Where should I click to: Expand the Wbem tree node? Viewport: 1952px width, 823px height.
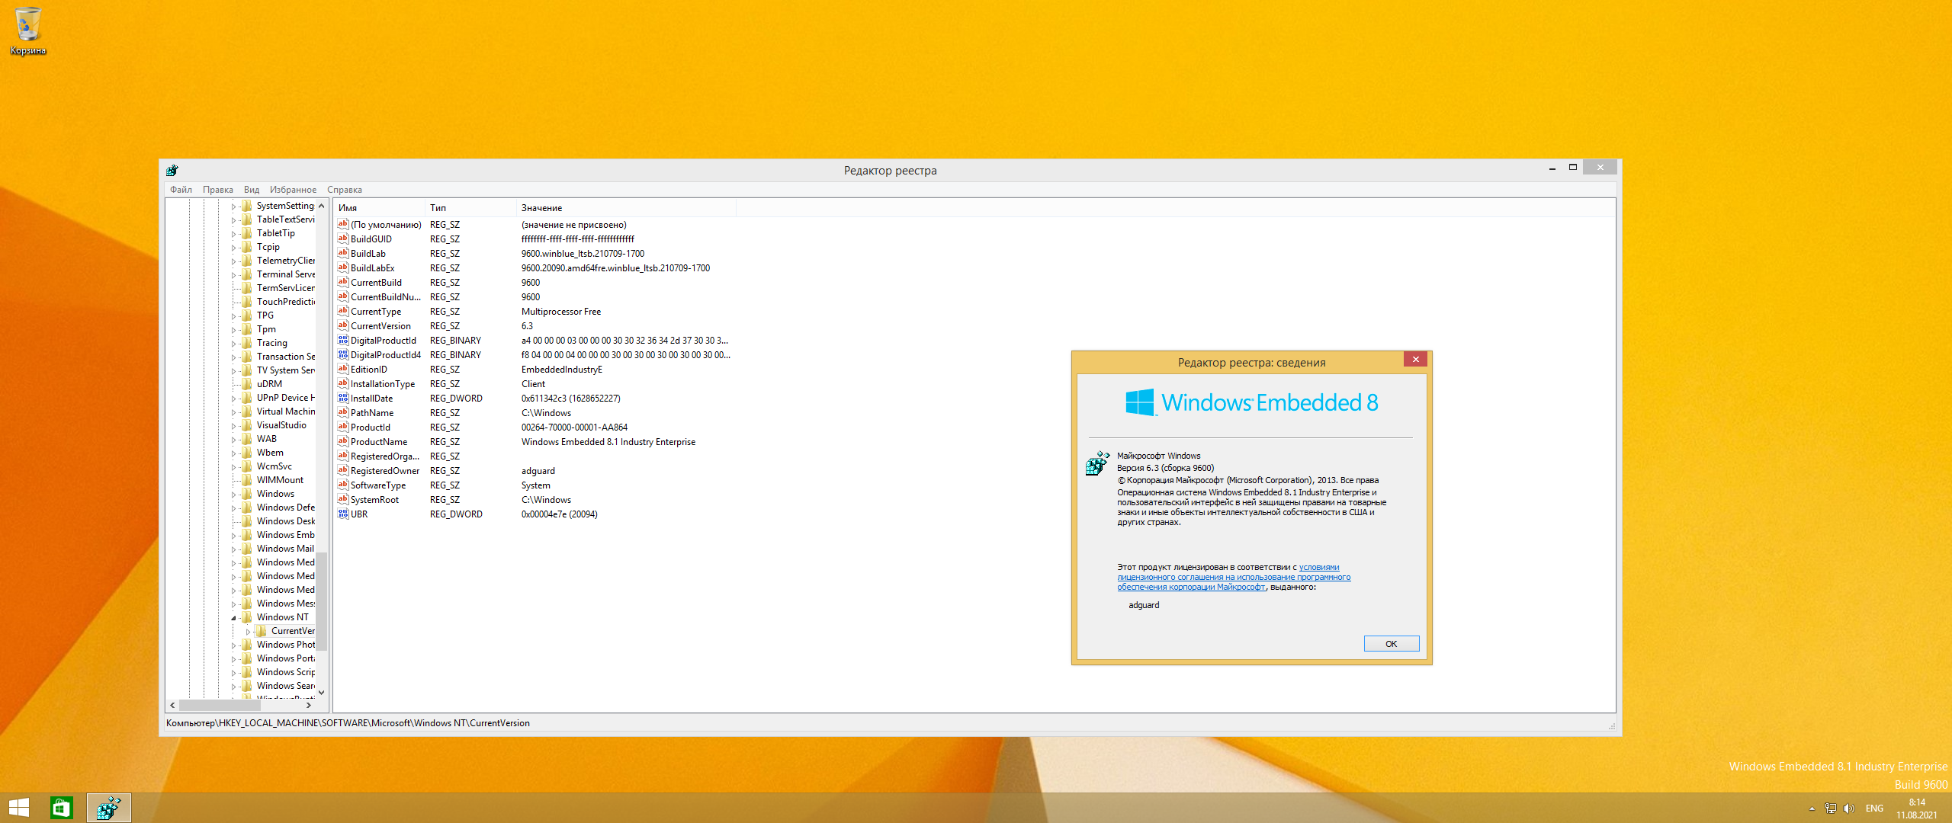click(233, 453)
